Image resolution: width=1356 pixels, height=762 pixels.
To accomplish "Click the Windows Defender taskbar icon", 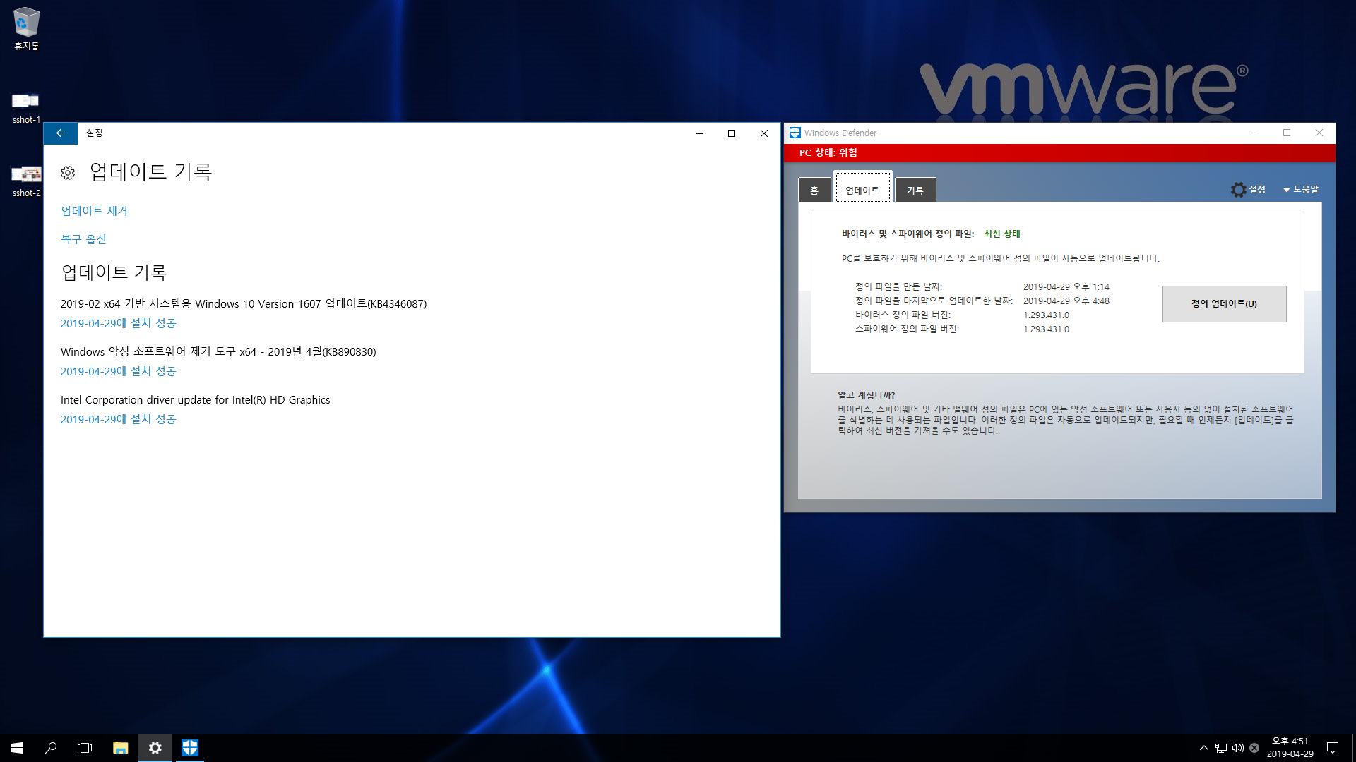I will 189,748.
